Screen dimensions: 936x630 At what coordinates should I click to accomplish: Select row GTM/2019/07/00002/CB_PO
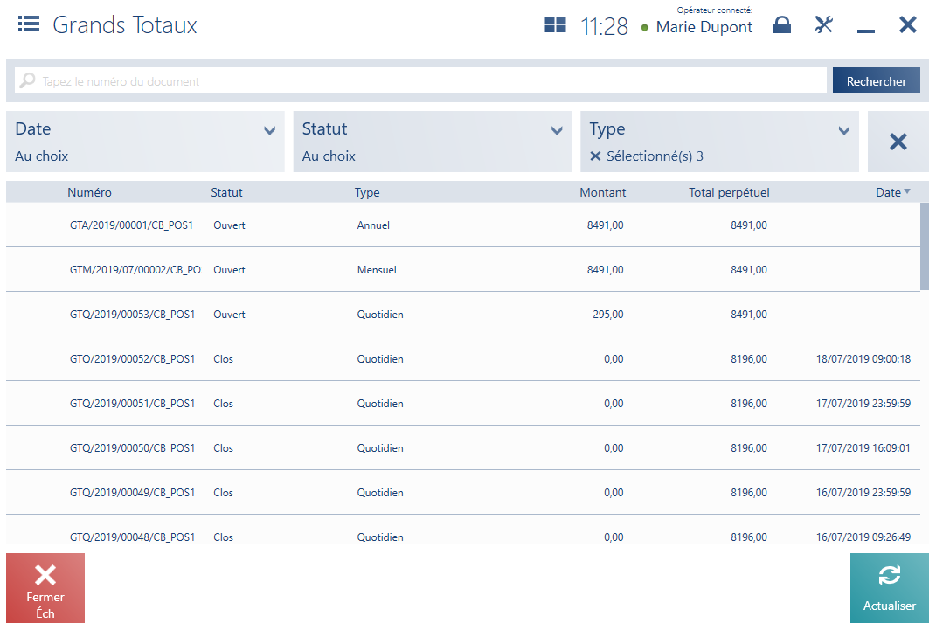click(463, 270)
